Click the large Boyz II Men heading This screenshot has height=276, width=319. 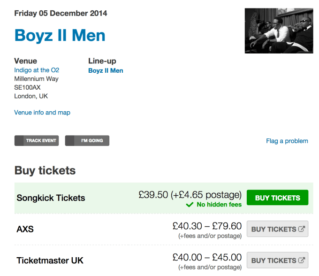(60, 36)
